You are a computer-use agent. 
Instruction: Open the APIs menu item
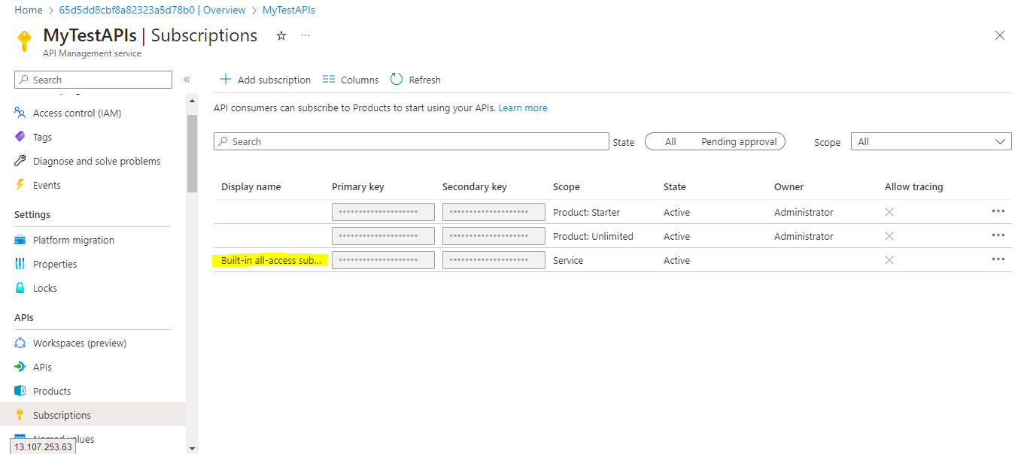click(x=42, y=367)
